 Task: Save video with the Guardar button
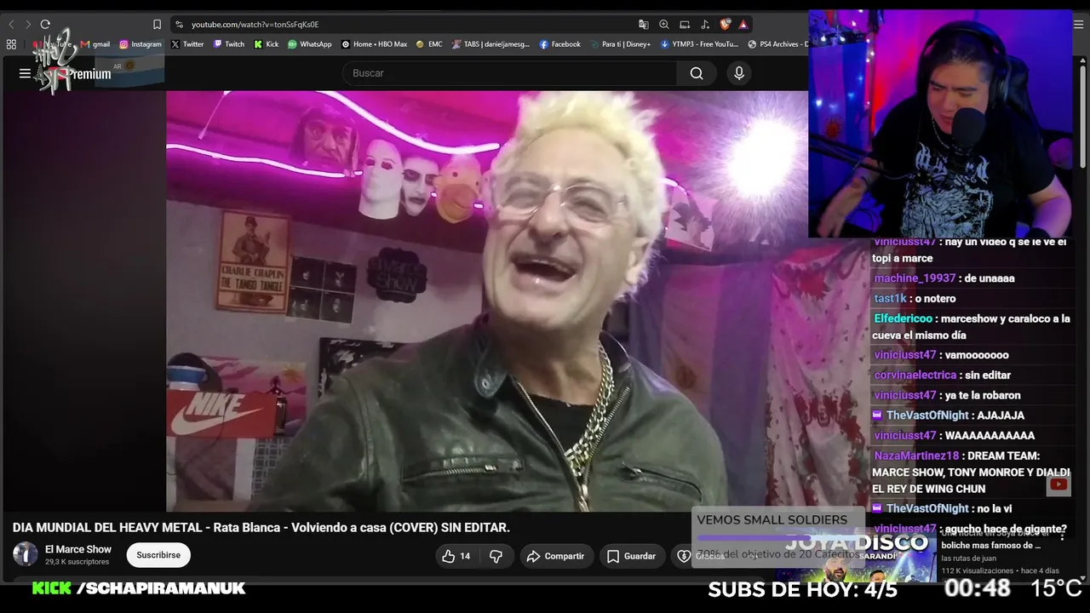click(x=631, y=556)
